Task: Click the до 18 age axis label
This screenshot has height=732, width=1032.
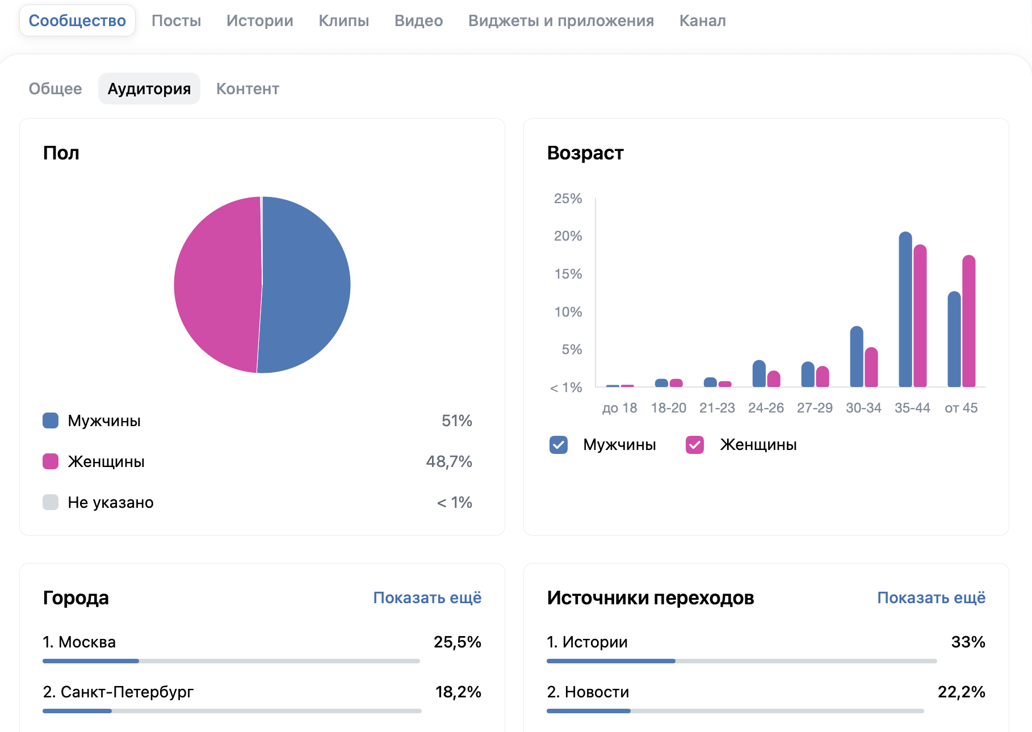Action: tap(619, 408)
